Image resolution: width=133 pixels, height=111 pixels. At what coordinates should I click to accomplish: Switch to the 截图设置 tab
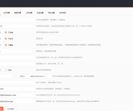pos(18,13)
